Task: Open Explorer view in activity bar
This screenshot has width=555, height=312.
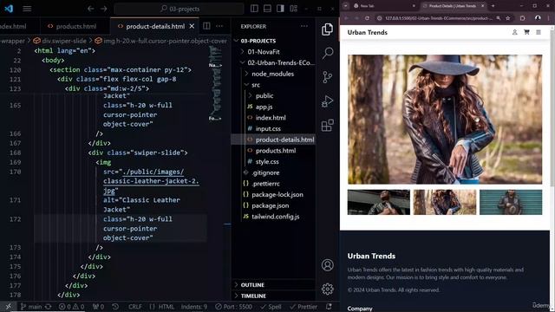Action: (328, 29)
